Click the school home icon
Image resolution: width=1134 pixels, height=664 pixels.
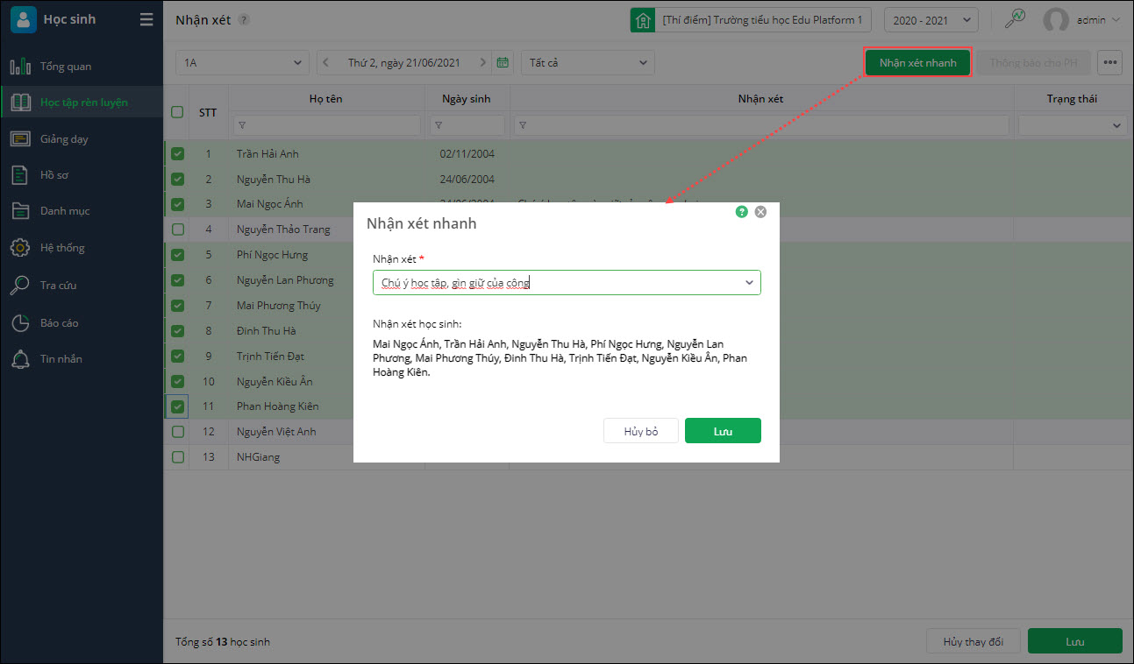tap(643, 19)
